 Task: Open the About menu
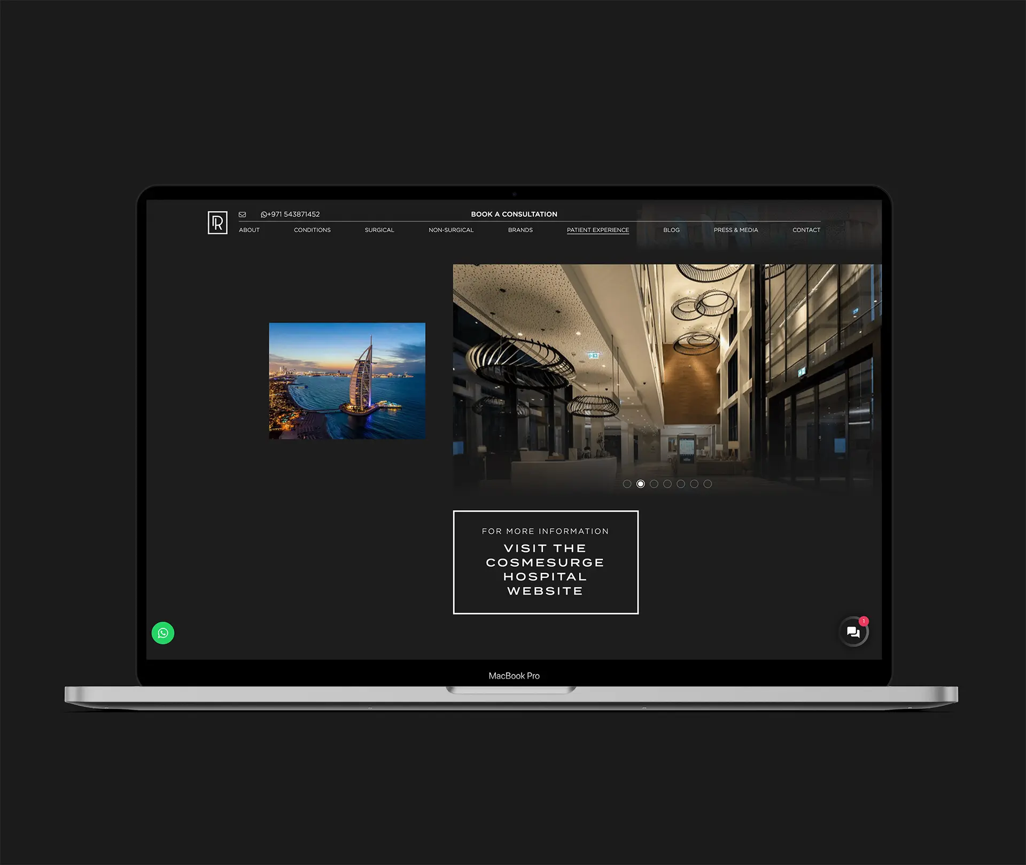coord(249,230)
